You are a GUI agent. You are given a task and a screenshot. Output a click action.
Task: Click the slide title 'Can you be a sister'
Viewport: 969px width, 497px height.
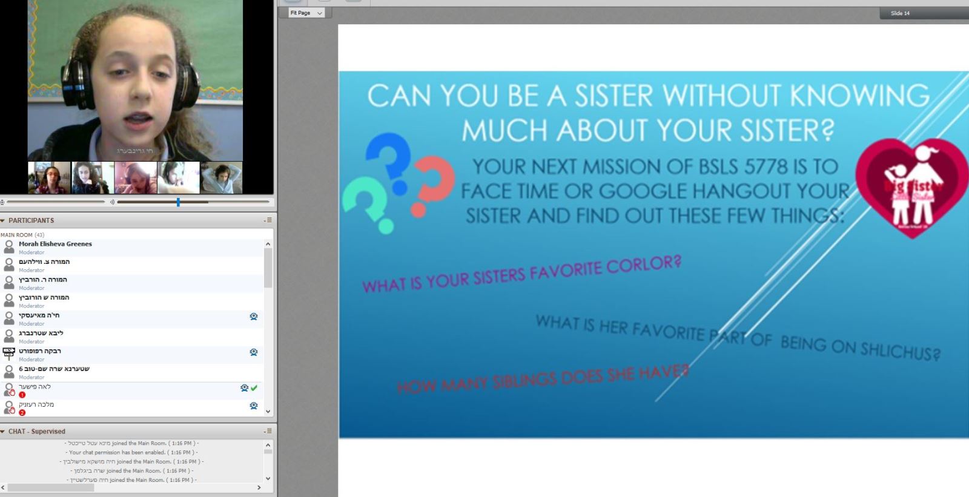coord(648,113)
